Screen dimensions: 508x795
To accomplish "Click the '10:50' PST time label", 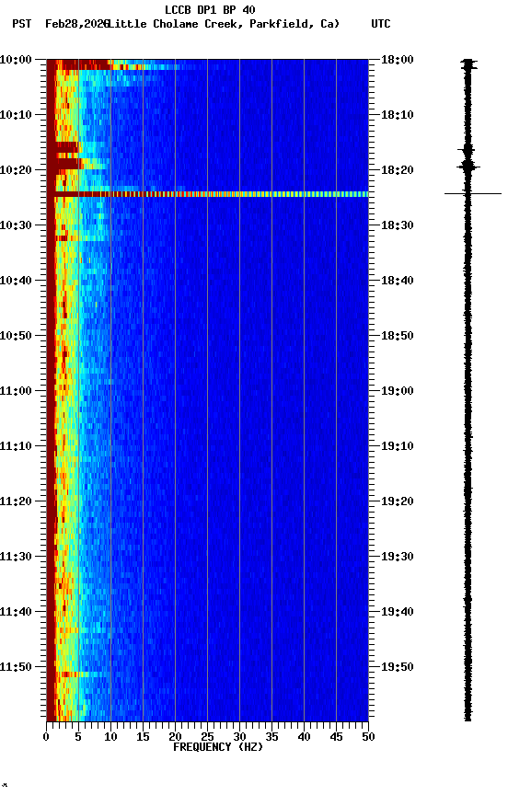I will [16, 336].
